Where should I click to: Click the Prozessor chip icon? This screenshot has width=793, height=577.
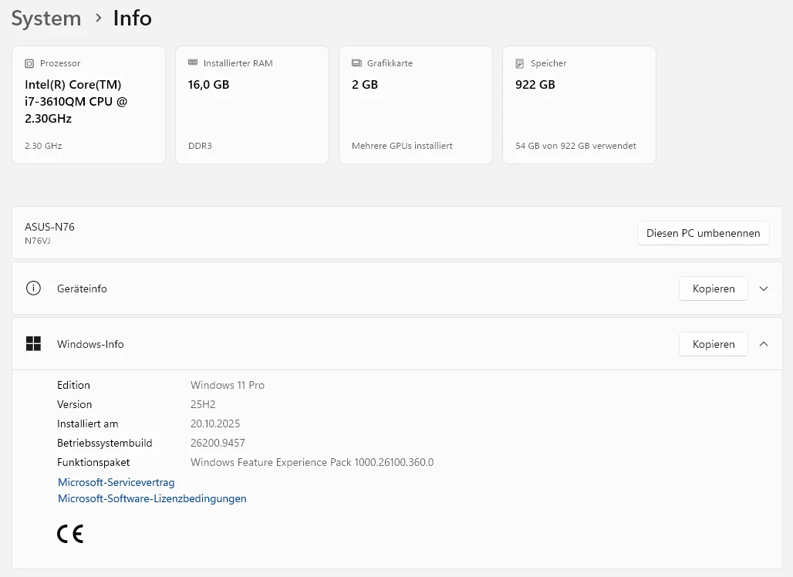tap(29, 63)
